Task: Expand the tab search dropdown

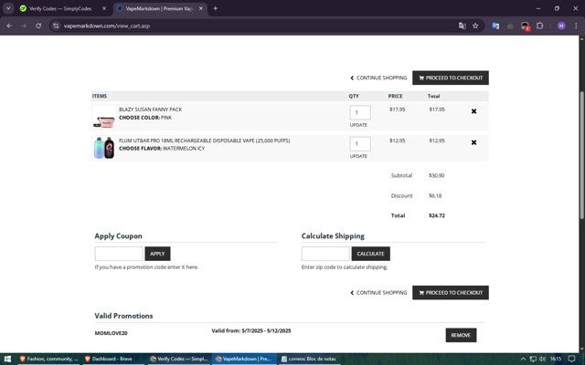Action: (8, 8)
